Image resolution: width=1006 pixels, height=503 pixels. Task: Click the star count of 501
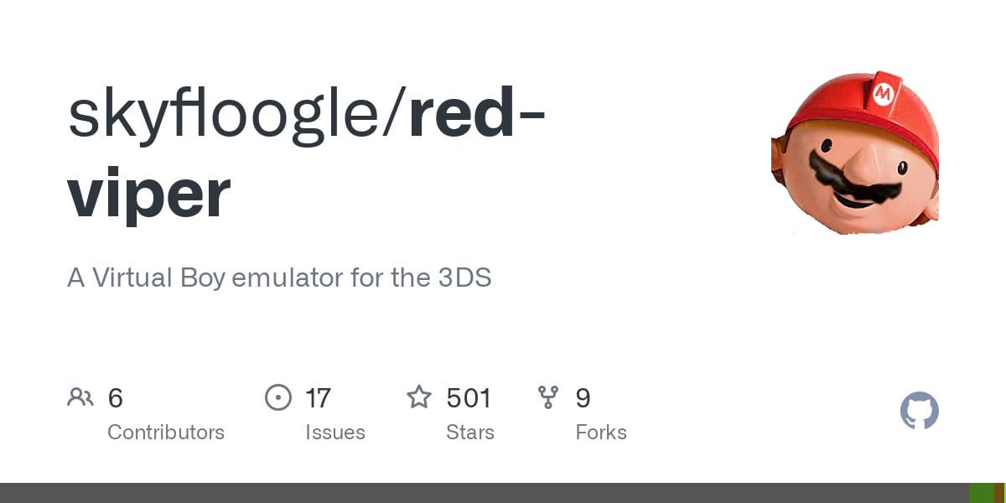[x=469, y=397]
